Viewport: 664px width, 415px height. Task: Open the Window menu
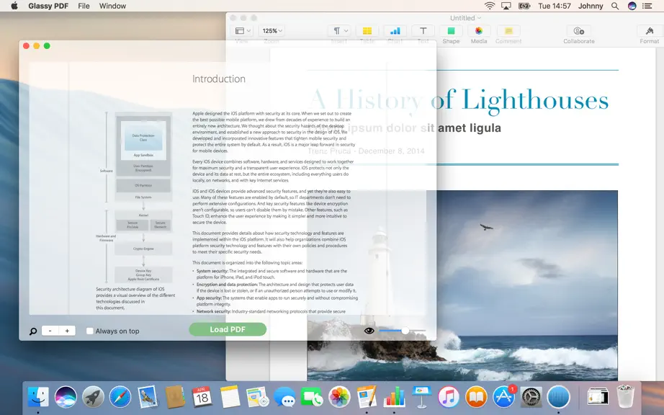pos(112,6)
